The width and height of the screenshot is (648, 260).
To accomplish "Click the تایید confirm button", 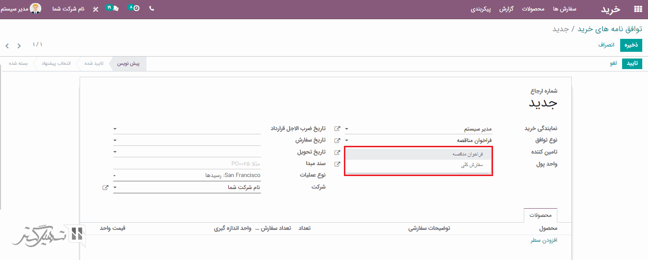I will pyautogui.click(x=632, y=64).
